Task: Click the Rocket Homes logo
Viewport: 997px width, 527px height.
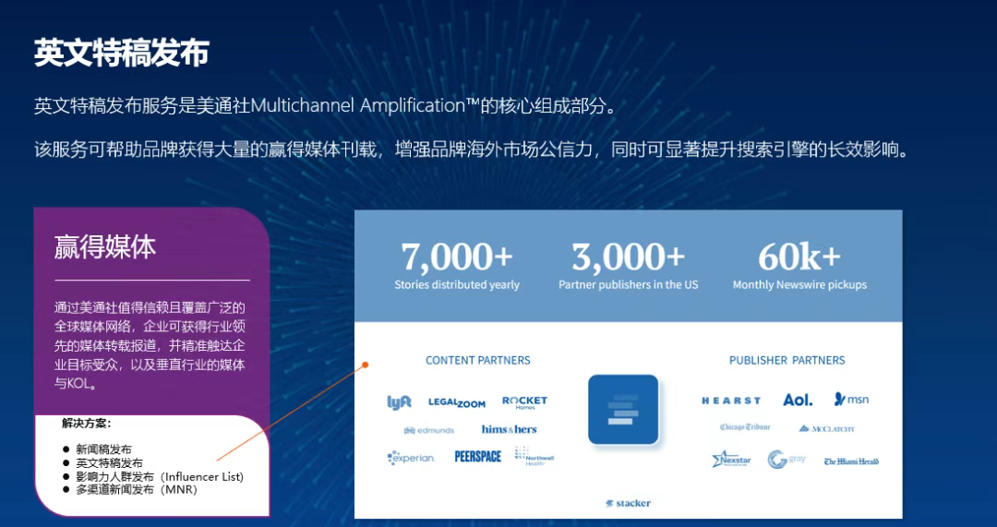Action: click(524, 401)
